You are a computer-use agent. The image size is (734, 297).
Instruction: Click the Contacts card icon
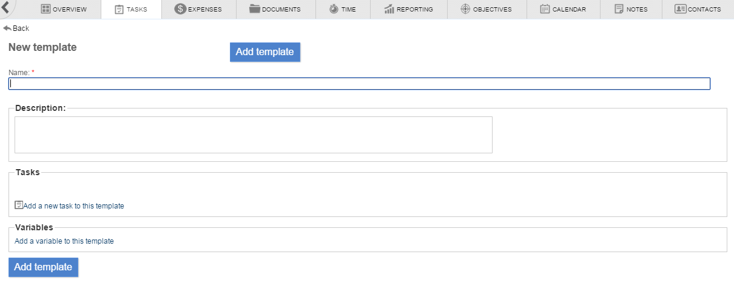click(x=680, y=9)
